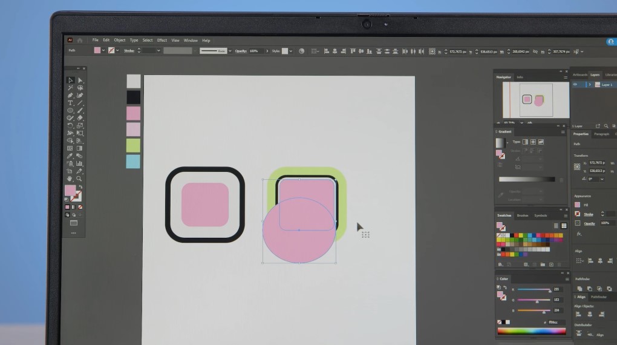Choose the Eraser tool

80,118
